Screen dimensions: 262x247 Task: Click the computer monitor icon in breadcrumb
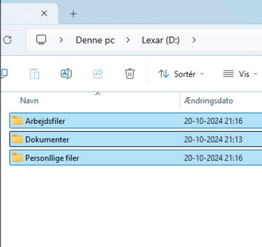tap(41, 40)
